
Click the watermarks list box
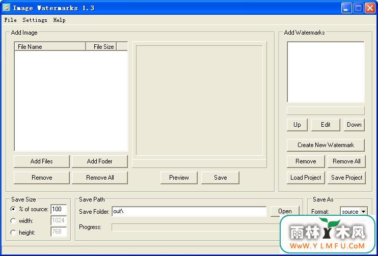326,72
